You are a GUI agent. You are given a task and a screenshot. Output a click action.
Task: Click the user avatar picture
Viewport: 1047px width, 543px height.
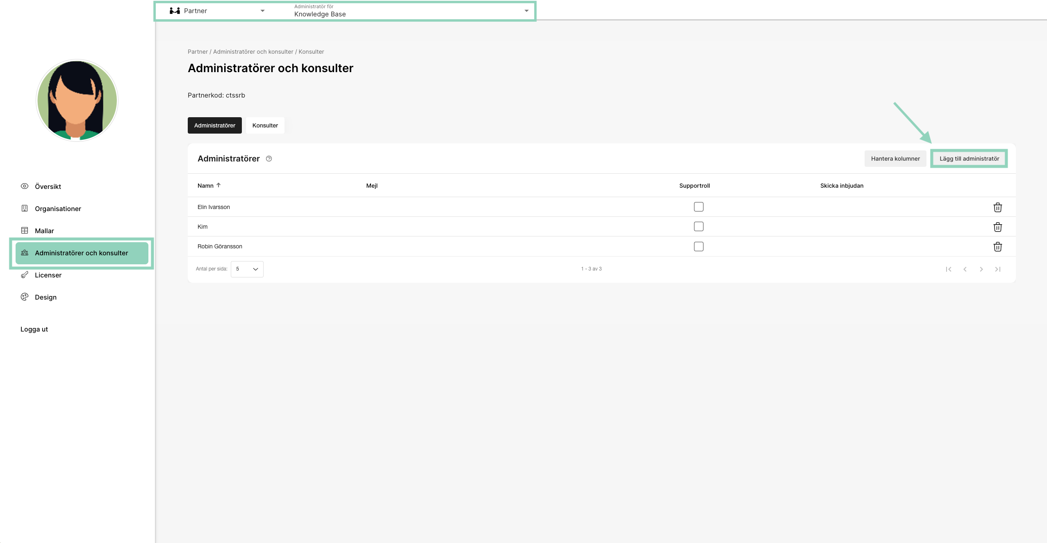click(x=77, y=100)
